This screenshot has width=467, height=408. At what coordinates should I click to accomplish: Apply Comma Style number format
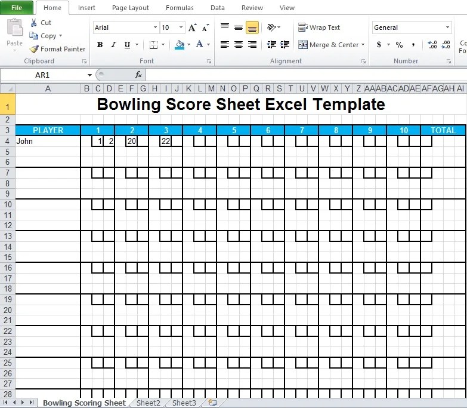413,45
